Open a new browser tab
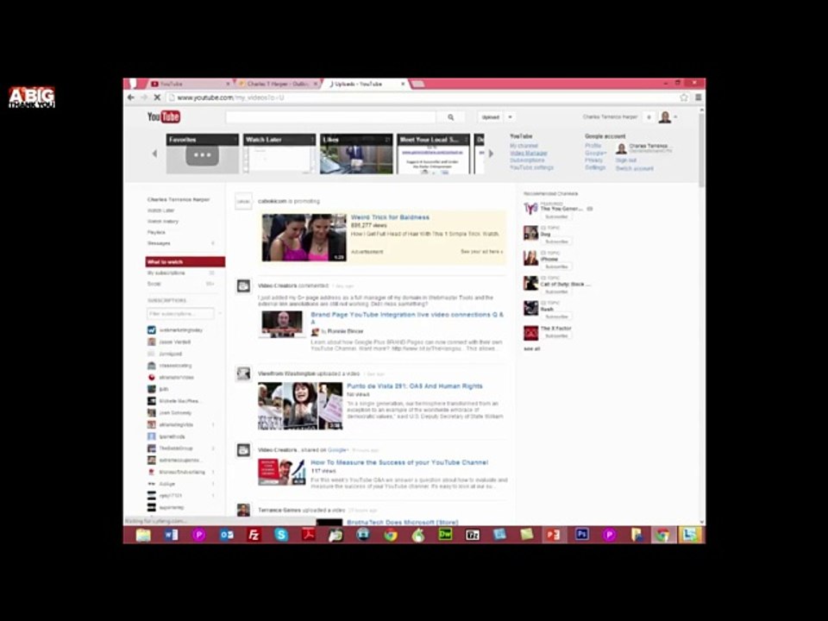828x621 pixels. coord(417,84)
